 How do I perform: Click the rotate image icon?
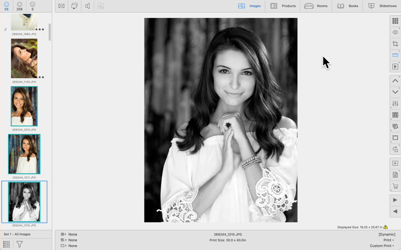point(395,149)
